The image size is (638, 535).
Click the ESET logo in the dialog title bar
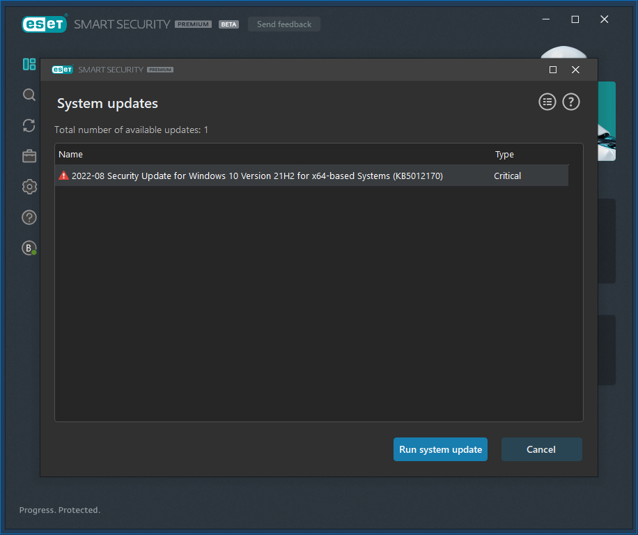click(x=62, y=70)
